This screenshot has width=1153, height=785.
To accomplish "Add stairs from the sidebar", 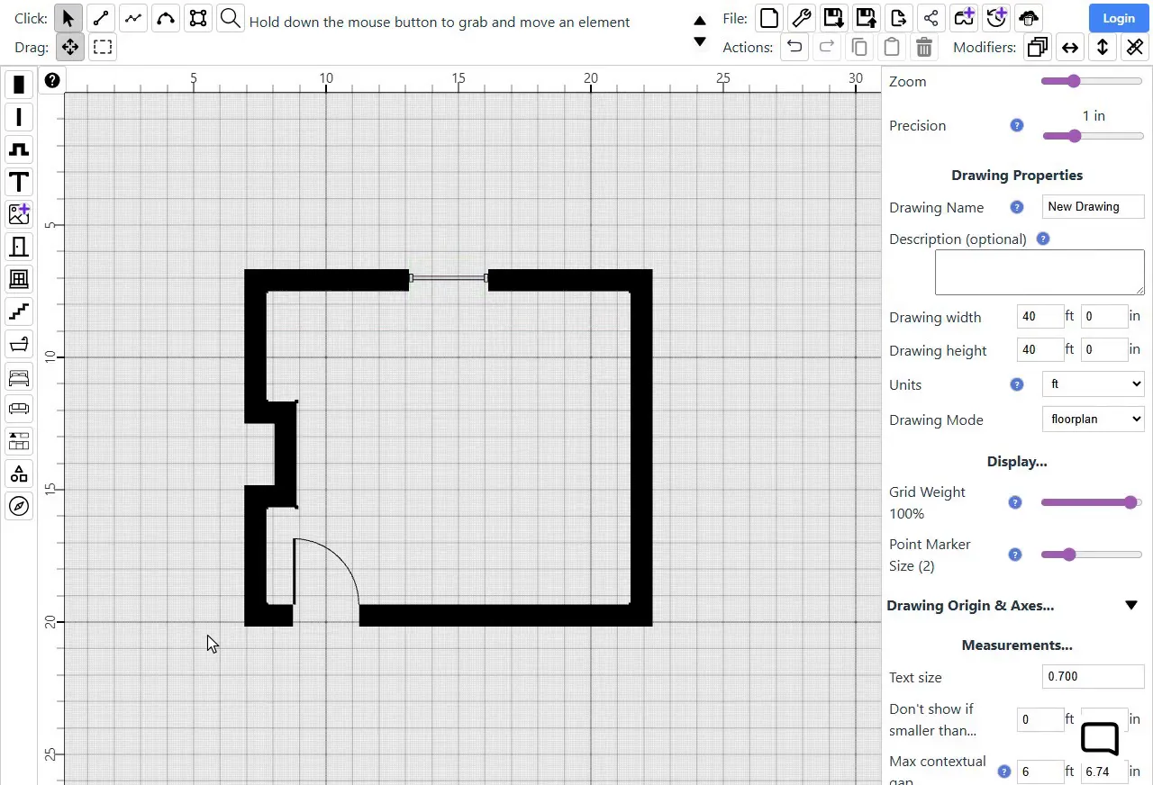I will 19,311.
